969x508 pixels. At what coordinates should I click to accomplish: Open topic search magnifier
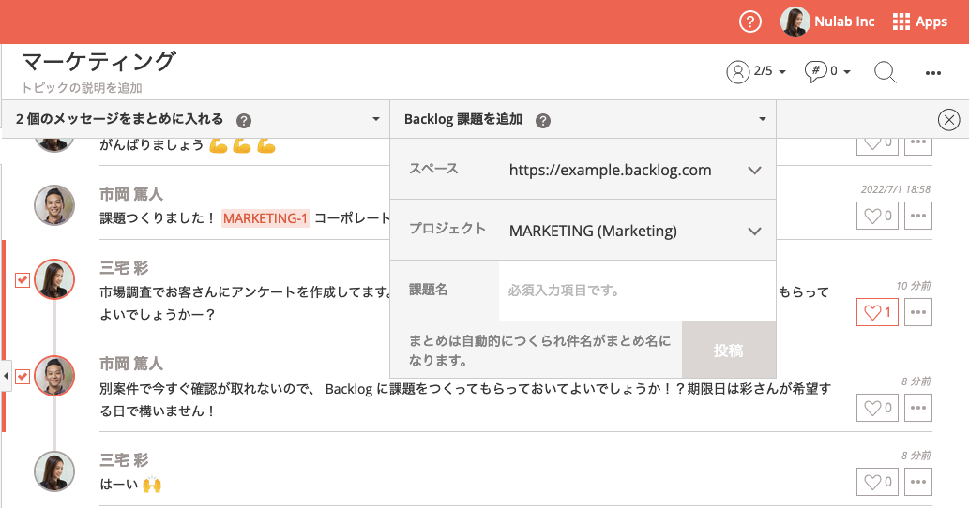coord(885,72)
